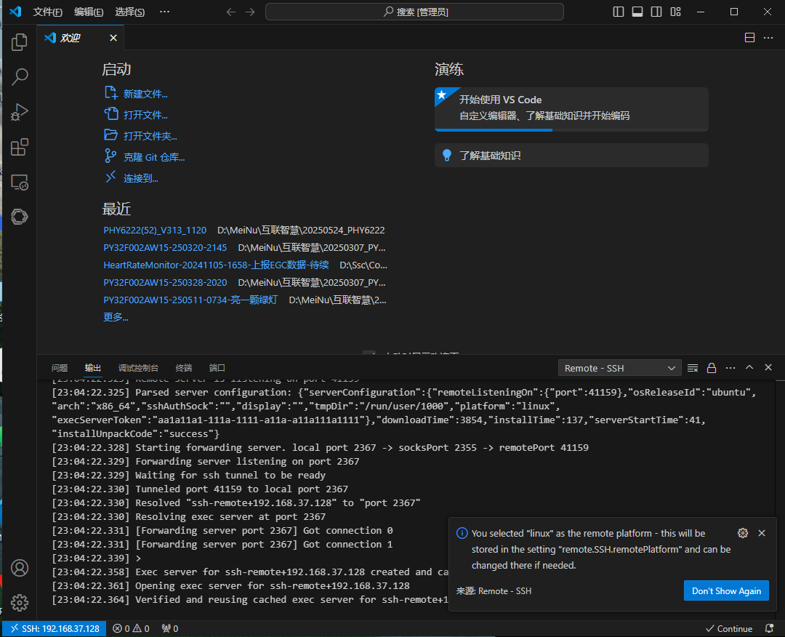The width and height of the screenshot is (785, 637).
Task: Toggle secondary side bar layout icon
Action: (x=656, y=12)
